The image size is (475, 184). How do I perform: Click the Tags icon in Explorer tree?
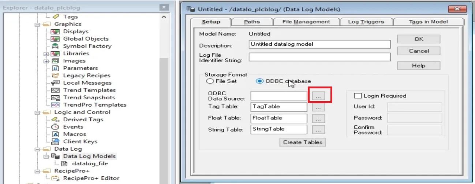56,16
